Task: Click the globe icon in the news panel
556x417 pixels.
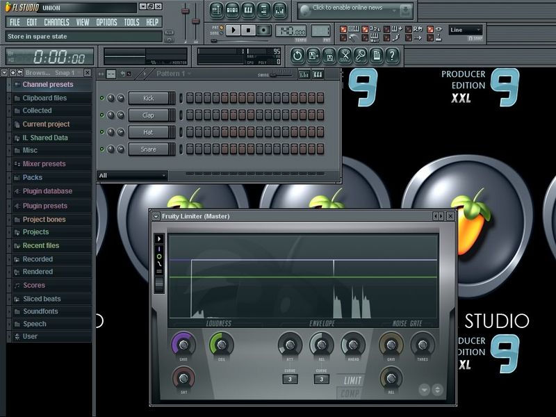Action: pyautogui.click(x=305, y=11)
